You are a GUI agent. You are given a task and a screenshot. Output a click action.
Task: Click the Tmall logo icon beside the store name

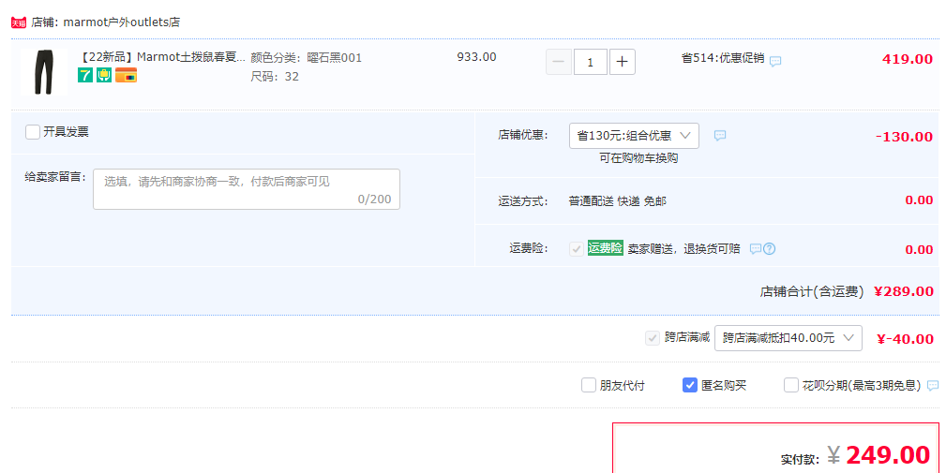pos(19,22)
